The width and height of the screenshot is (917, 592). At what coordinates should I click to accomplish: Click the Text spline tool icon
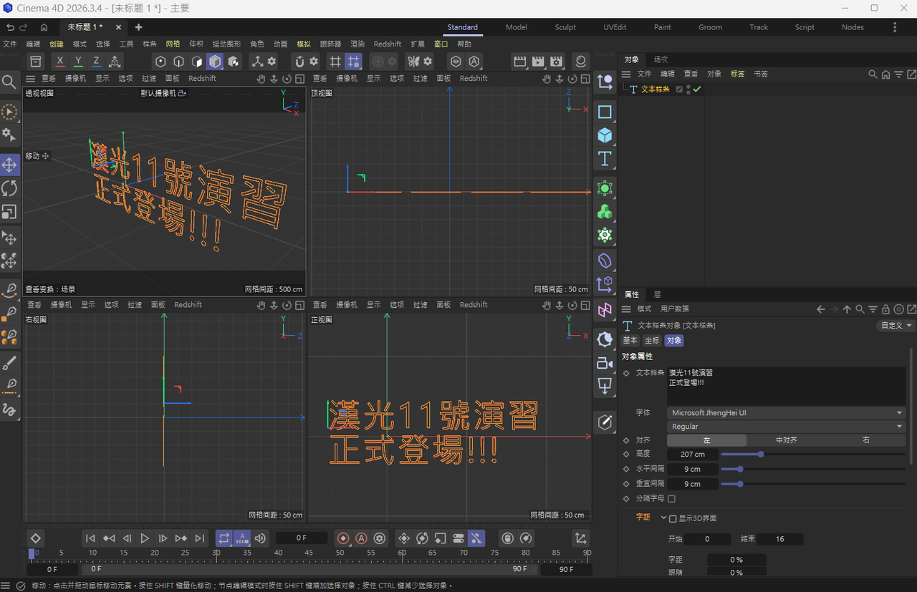(x=605, y=159)
